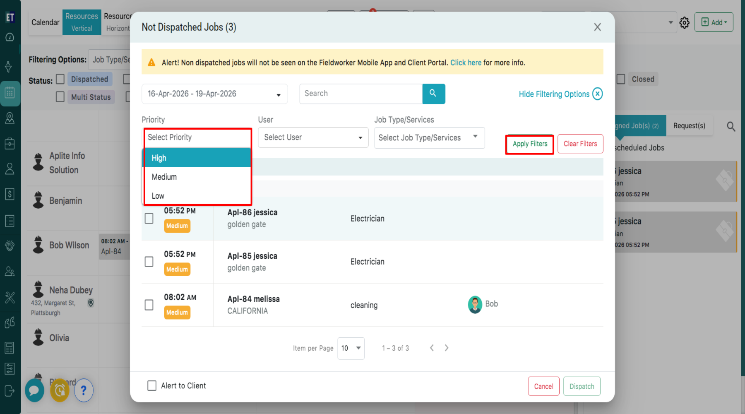Click the search magnifier beside Request(s) tab
This screenshot has height=414, width=745.
731,126
